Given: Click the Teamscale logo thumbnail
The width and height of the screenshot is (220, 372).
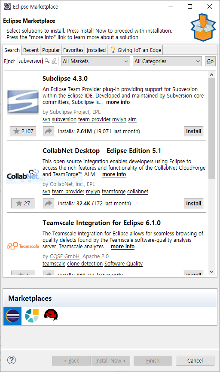Looking at the screenshot, I should pos(23,246).
